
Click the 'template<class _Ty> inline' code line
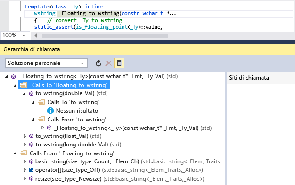click(x=64, y=7)
